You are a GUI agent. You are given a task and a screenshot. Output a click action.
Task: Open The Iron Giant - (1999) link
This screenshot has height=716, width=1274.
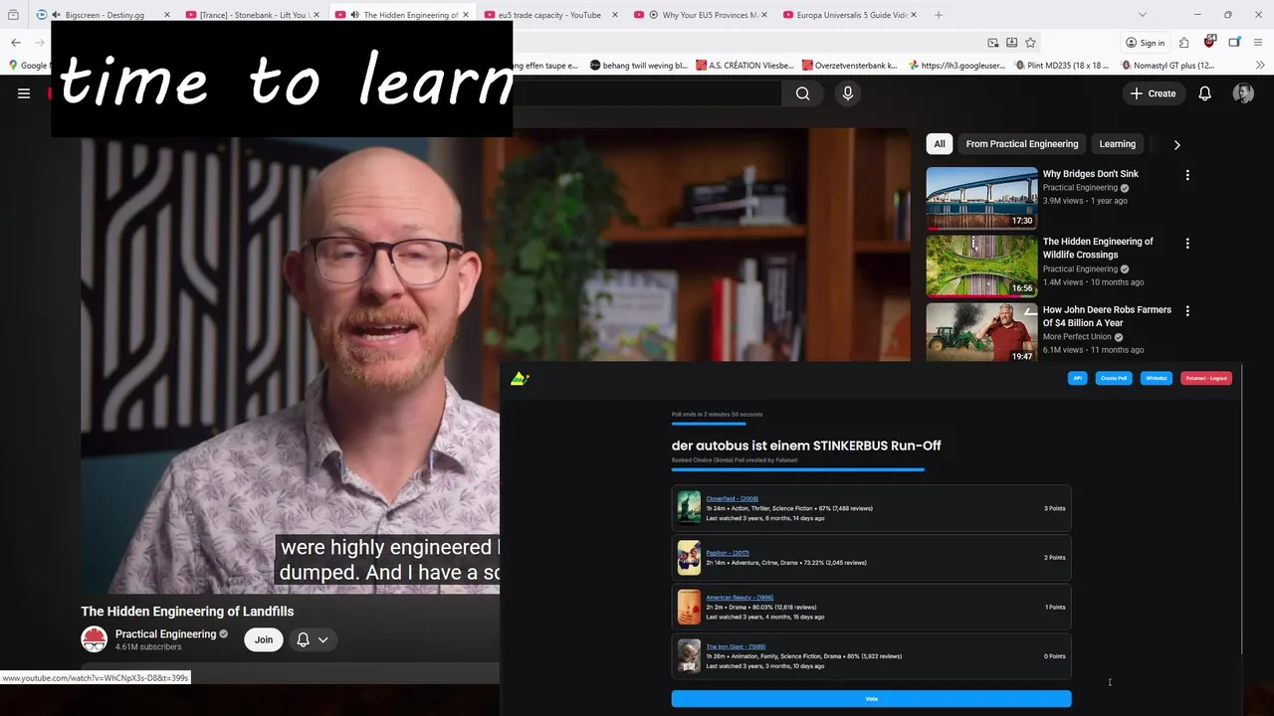pos(735,646)
